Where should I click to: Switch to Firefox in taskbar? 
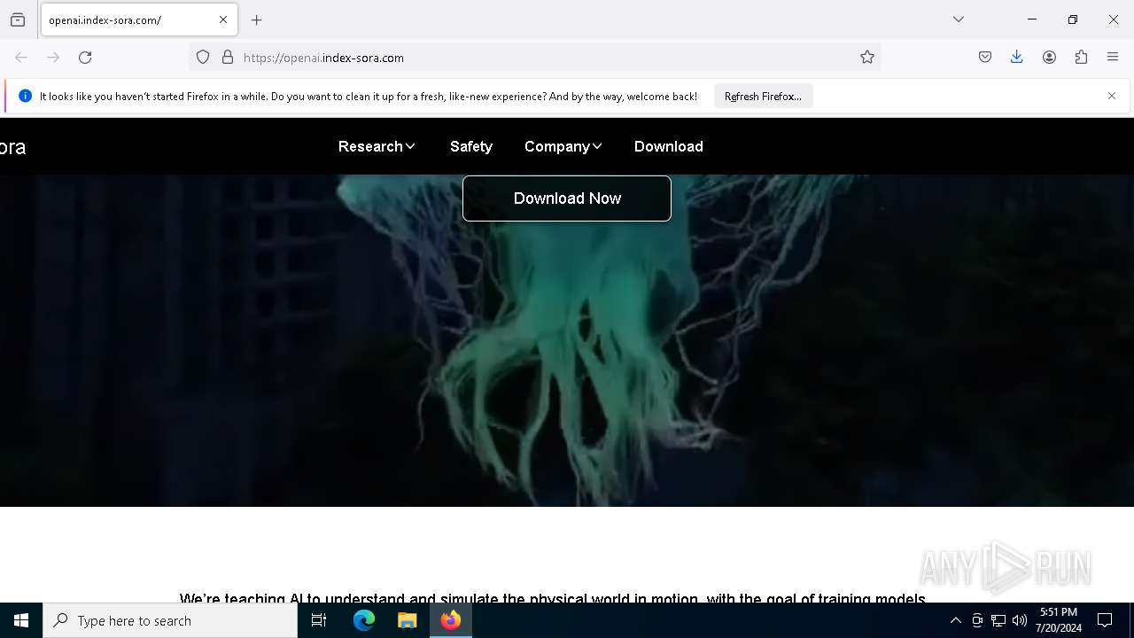(451, 620)
